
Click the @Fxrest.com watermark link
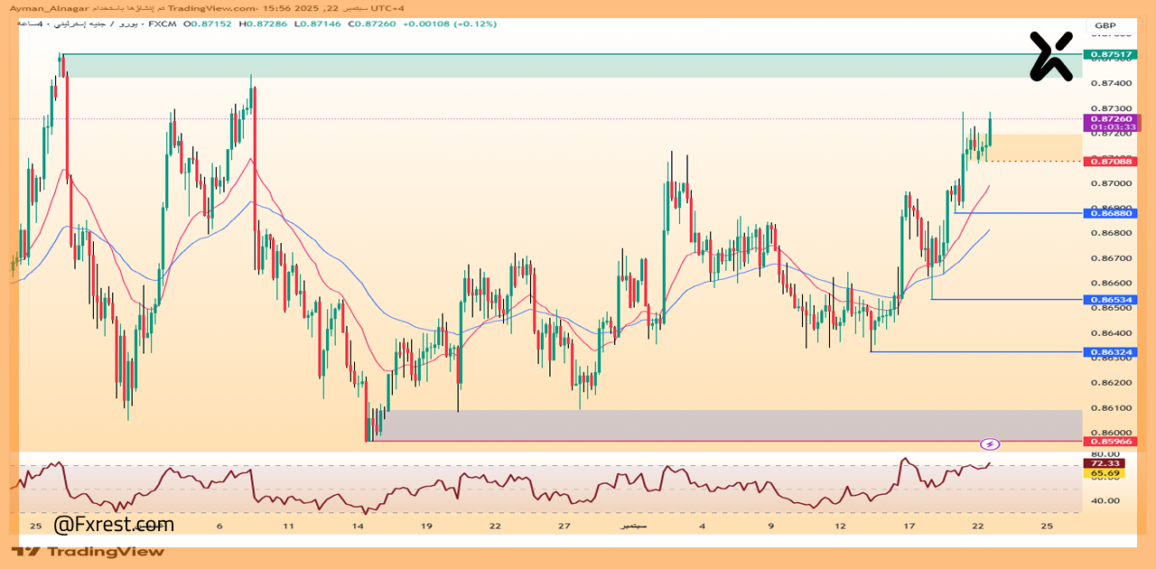pyautogui.click(x=114, y=525)
